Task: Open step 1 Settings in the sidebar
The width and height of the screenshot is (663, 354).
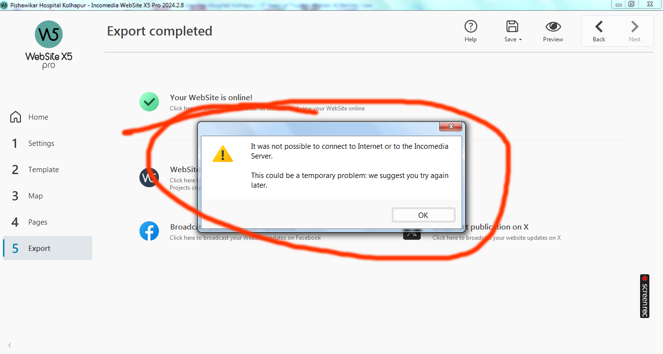Action: pos(32,143)
